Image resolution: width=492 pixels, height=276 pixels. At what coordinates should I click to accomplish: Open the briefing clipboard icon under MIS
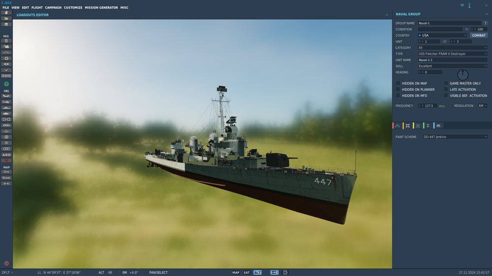[x=6, y=41]
